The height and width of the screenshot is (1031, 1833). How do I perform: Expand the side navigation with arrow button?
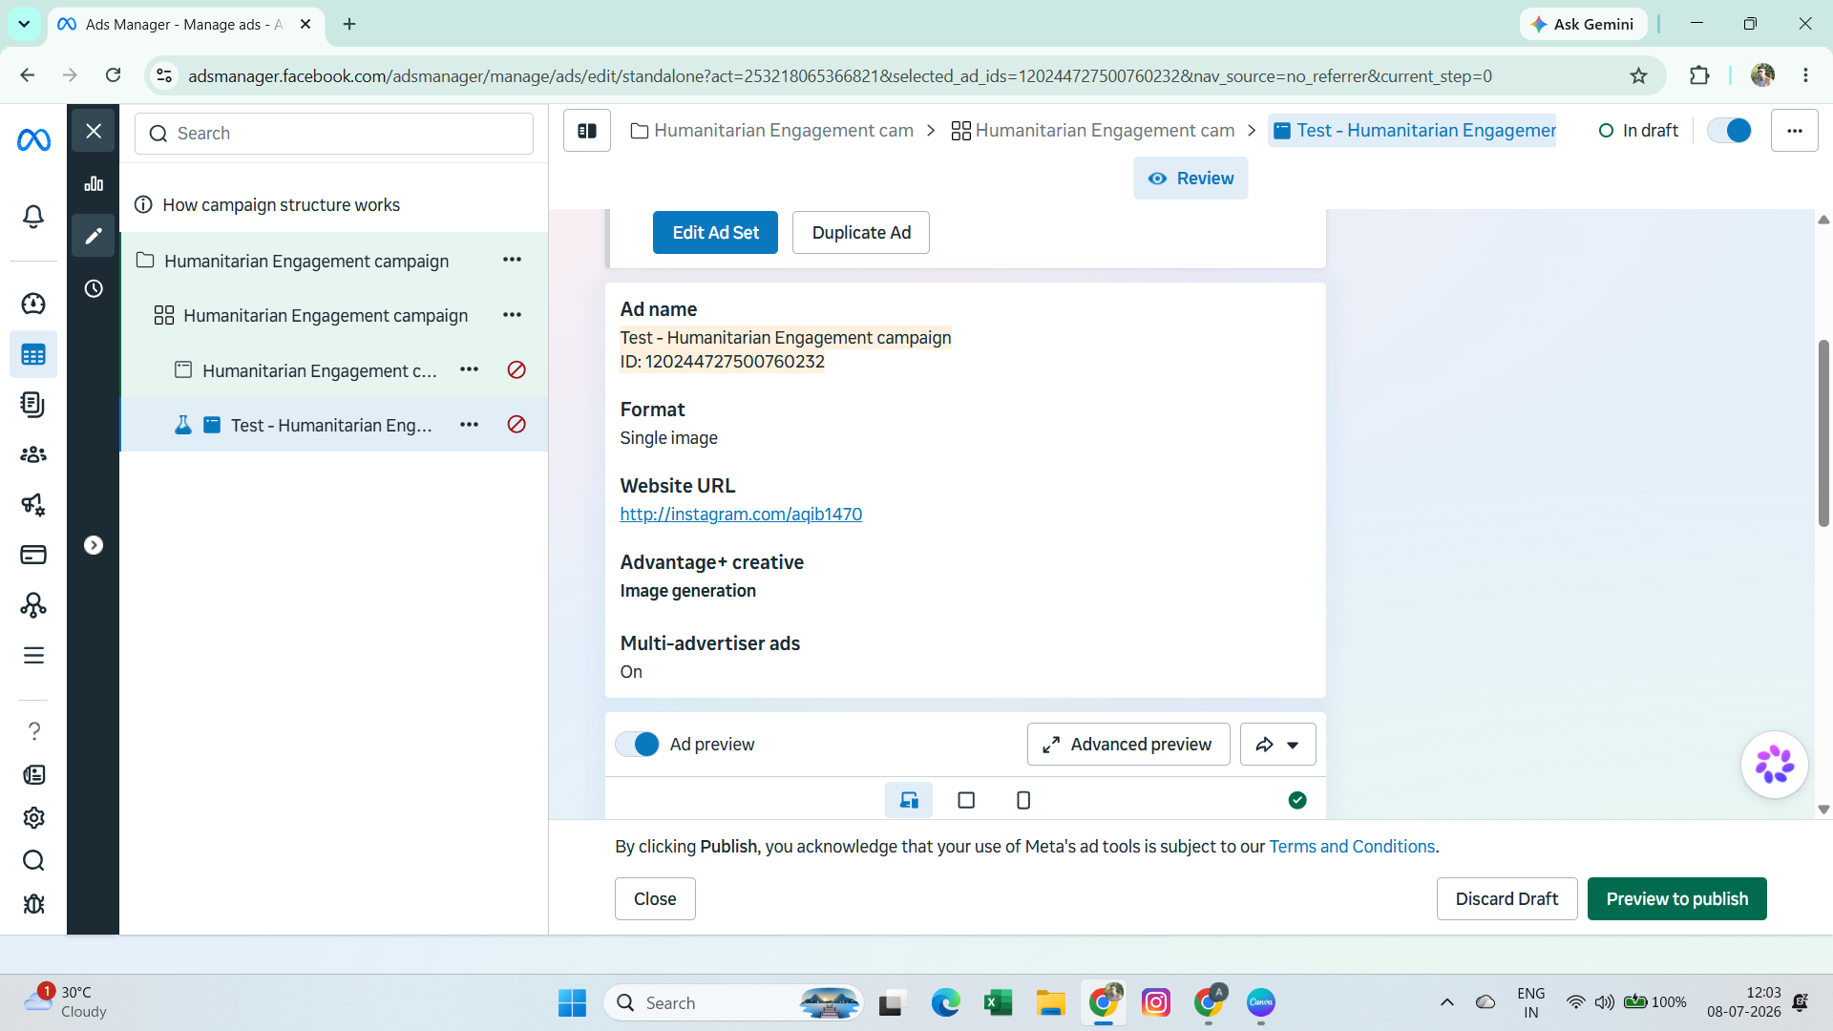[94, 545]
